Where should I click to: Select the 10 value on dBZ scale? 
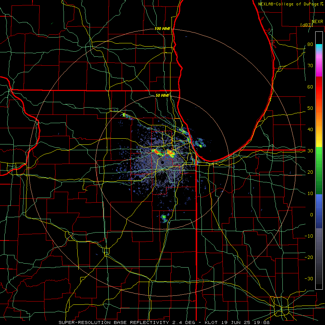click(x=310, y=194)
